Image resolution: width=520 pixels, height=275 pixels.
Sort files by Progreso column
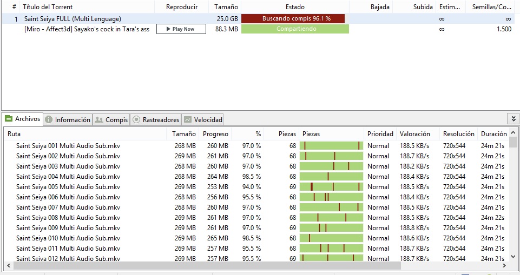click(x=215, y=134)
